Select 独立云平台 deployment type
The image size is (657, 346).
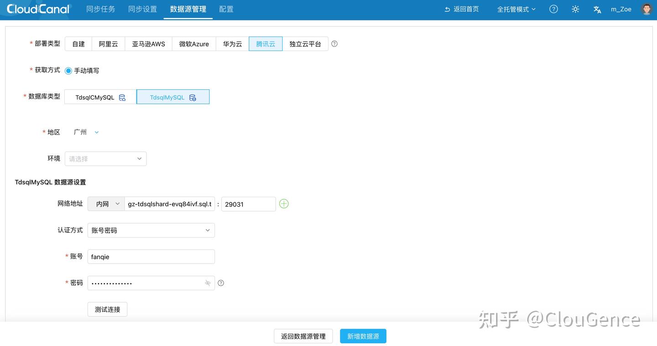tap(305, 44)
